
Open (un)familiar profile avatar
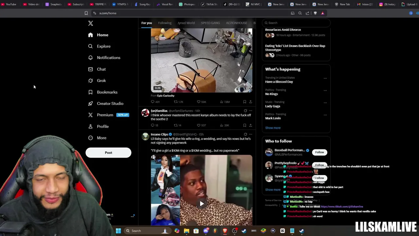pyautogui.click(x=145, y=113)
